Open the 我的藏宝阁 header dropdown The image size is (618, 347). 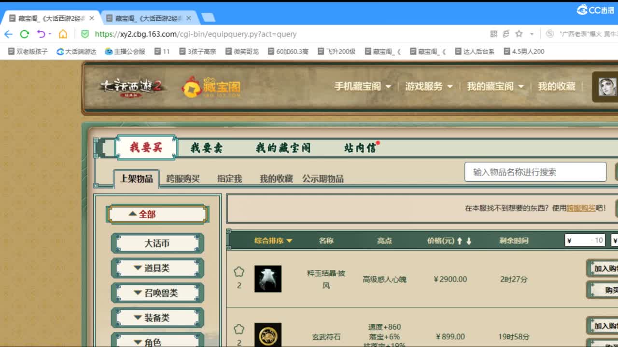[495, 86]
